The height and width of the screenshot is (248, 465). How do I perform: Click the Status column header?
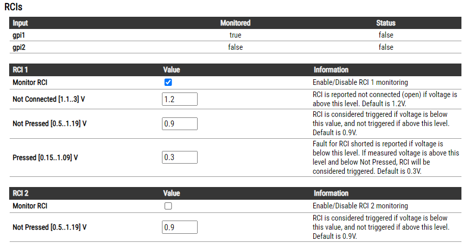pyautogui.click(x=386, y=23)
